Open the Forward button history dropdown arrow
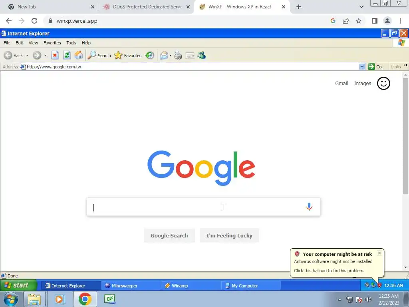Viewport: 409px width, 307px height. point(46,55)
